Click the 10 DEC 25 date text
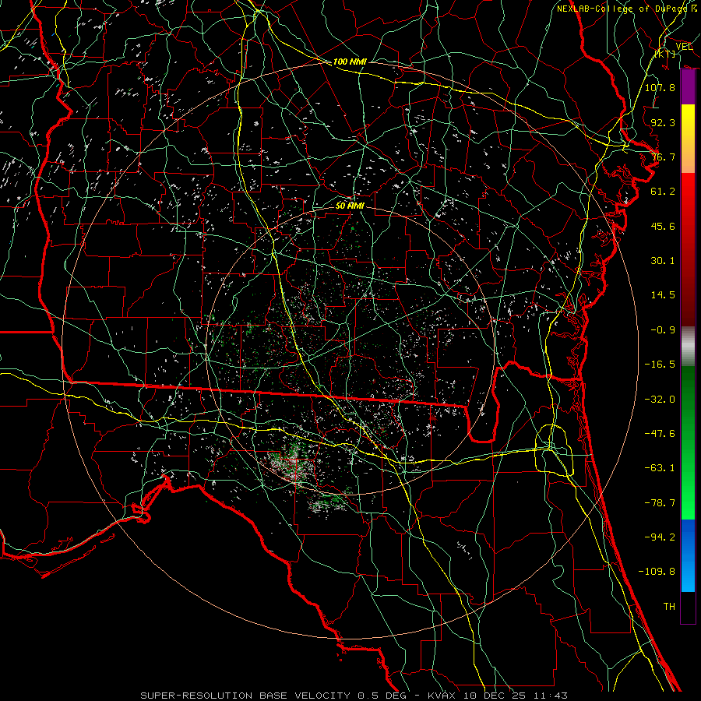 [496, 696]
